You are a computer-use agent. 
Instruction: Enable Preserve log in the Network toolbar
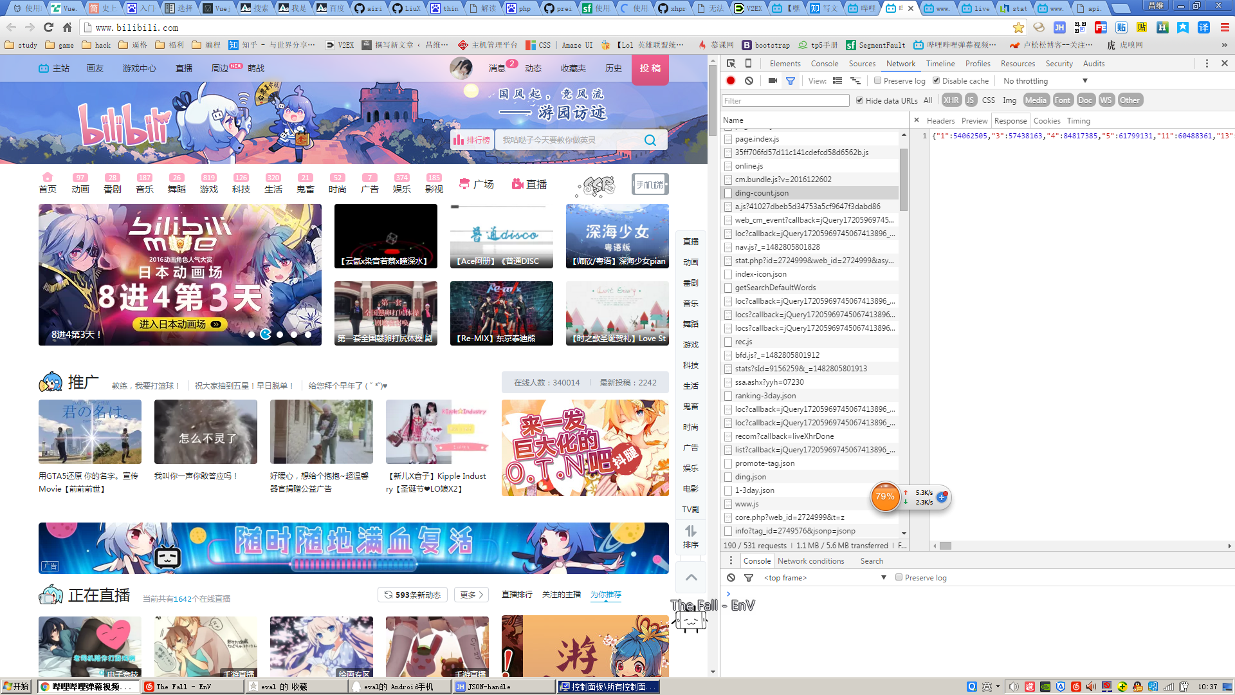click(877, 80)
